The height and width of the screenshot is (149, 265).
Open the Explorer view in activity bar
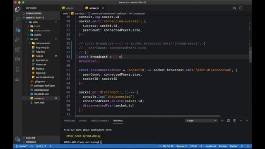pos(17,9)
